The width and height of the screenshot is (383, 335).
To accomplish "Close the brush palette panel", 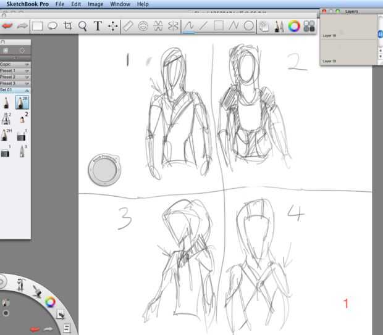I will pyautogui.click(x=3, y=42).
